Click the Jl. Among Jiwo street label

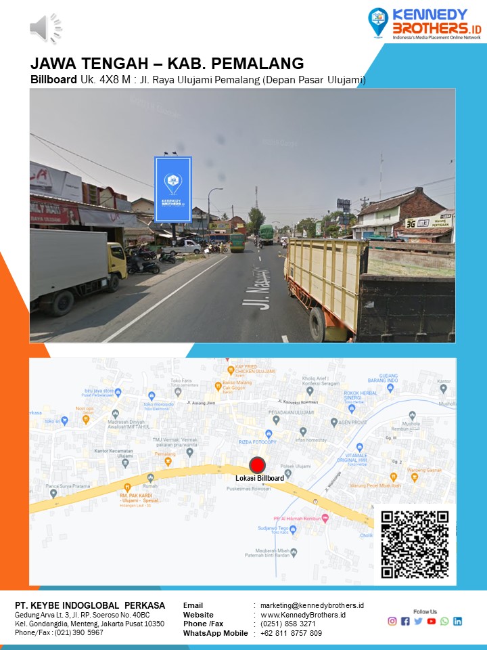pos(201,402)
